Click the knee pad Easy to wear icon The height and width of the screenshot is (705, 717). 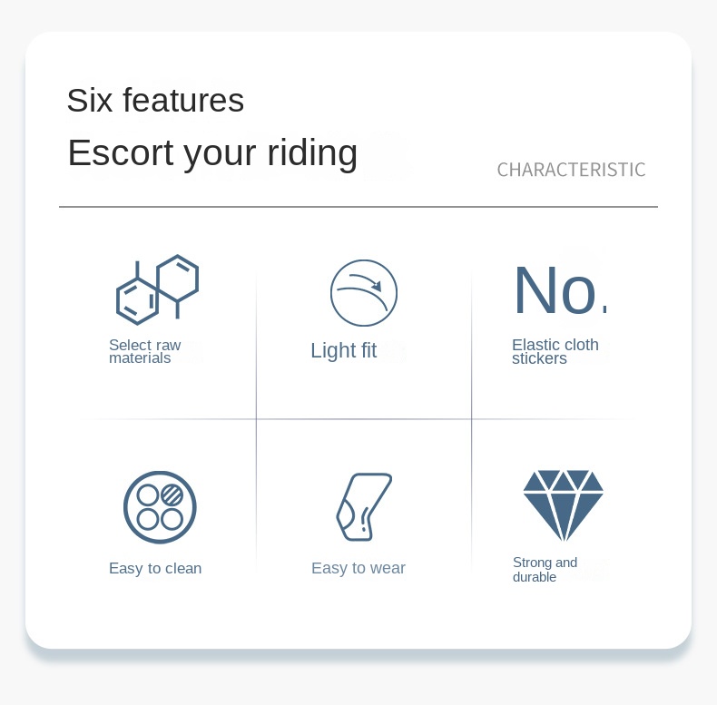pyautogui.click(x=364, y=507)
